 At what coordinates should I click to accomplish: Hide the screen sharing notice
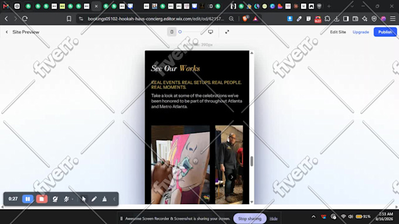pos(273,218)
